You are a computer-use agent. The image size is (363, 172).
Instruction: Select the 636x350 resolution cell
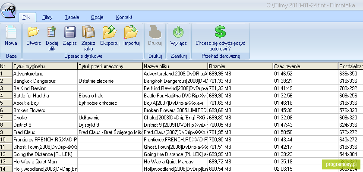click(351, 74)
